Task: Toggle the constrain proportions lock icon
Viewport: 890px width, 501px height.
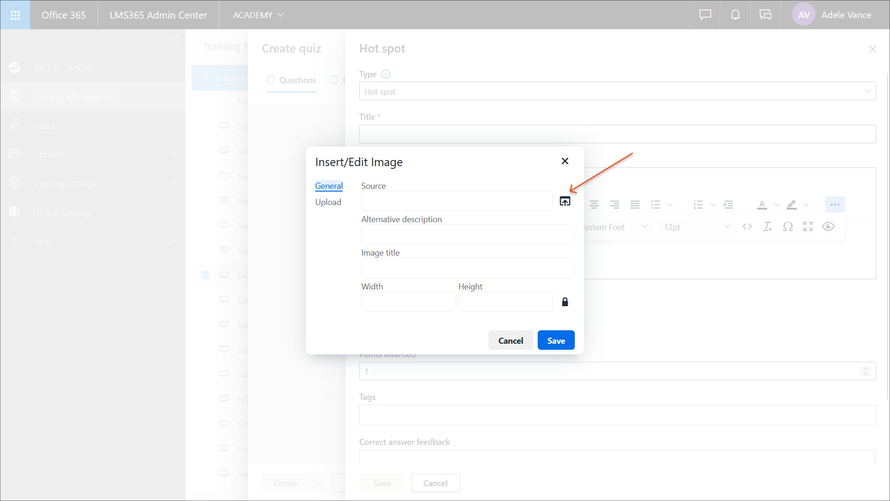Action: pyautogui.click(x=565, y=302)
